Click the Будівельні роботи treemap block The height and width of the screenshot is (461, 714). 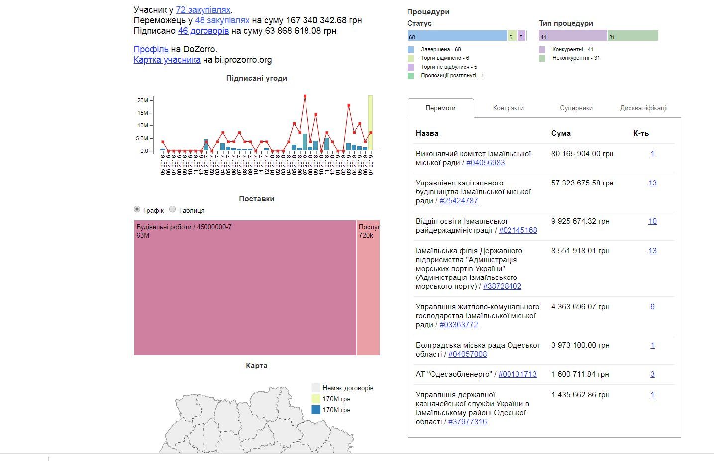point(245,287)
